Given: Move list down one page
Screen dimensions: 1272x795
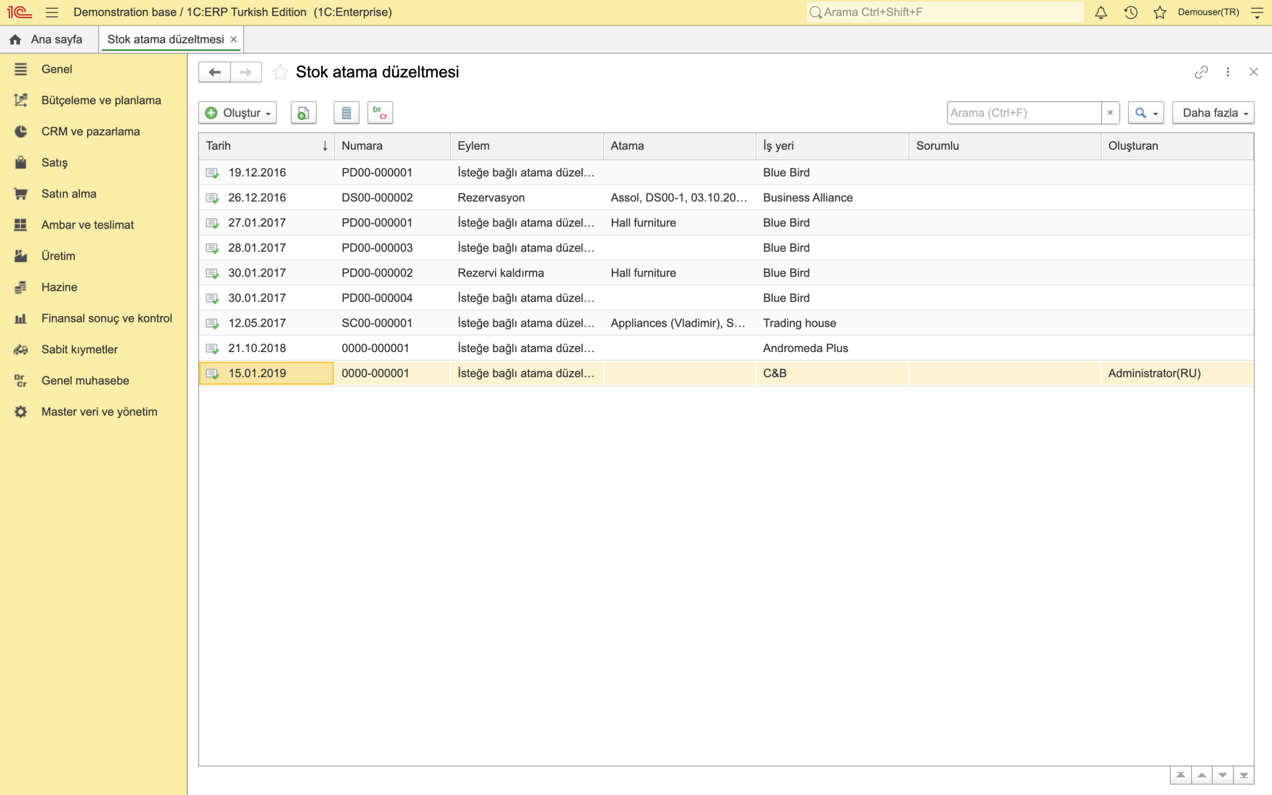Looking at the screenshot, I should [x=1222, y=775].
